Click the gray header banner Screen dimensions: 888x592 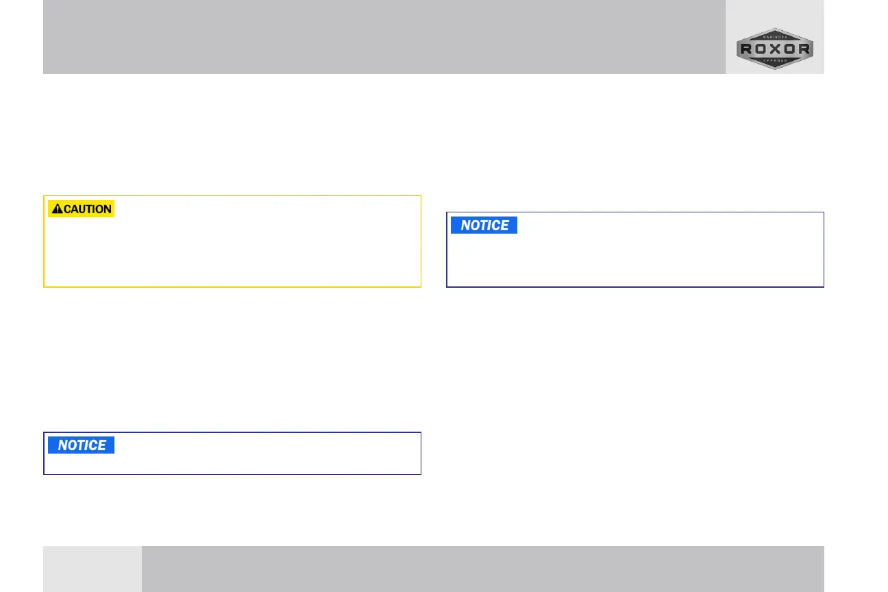pyautogui.click(x=384, y=37)
